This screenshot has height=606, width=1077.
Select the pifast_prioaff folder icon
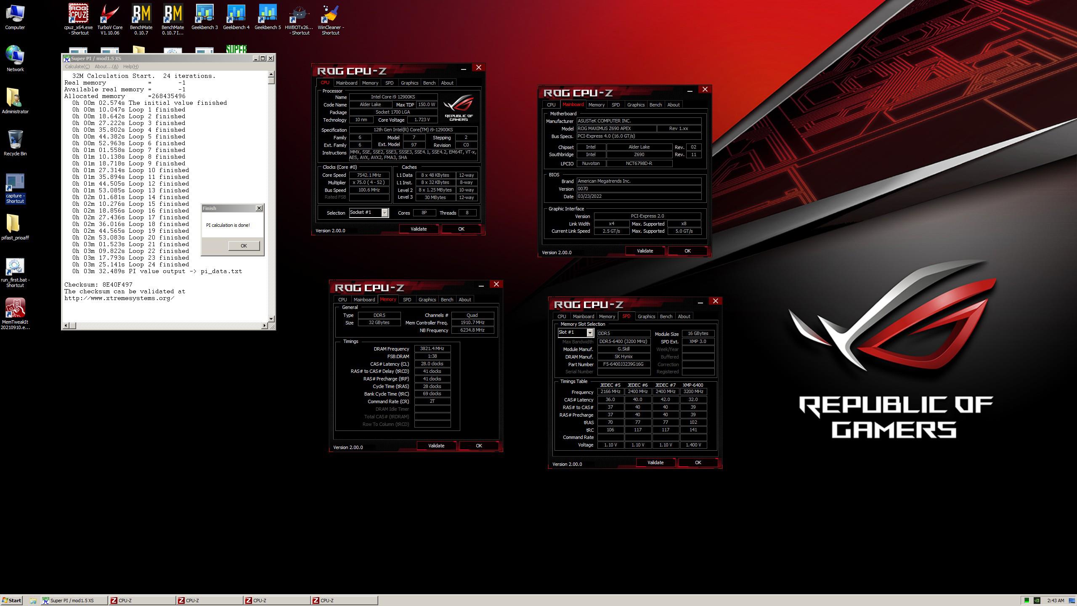[x=15, y=227]
